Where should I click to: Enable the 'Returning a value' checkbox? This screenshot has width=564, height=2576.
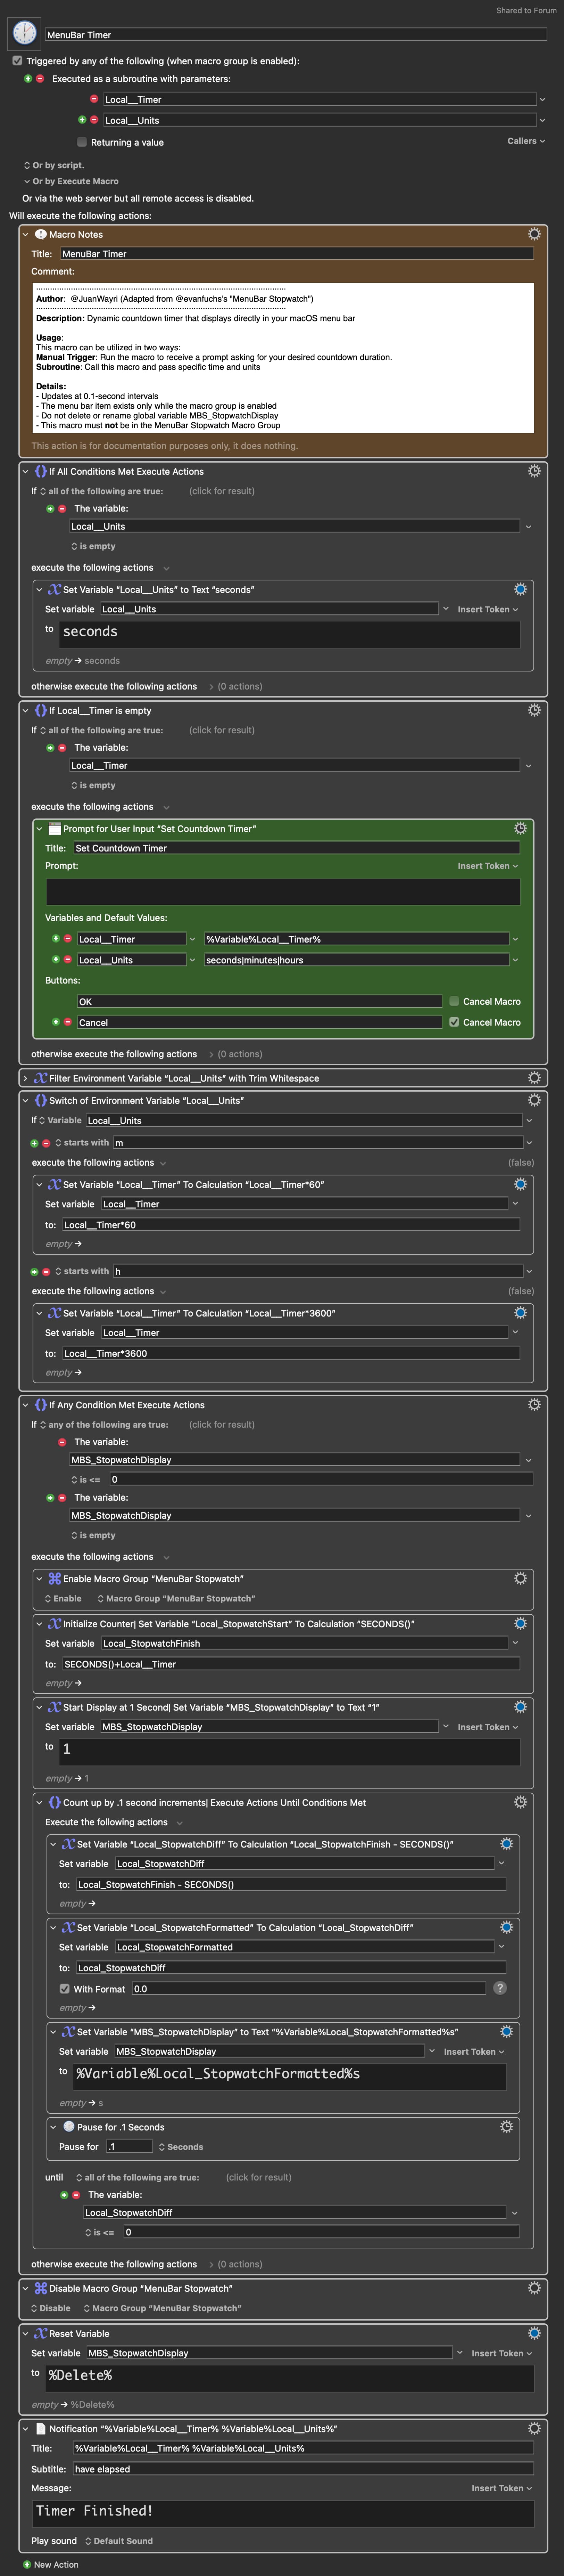(82, 142)
